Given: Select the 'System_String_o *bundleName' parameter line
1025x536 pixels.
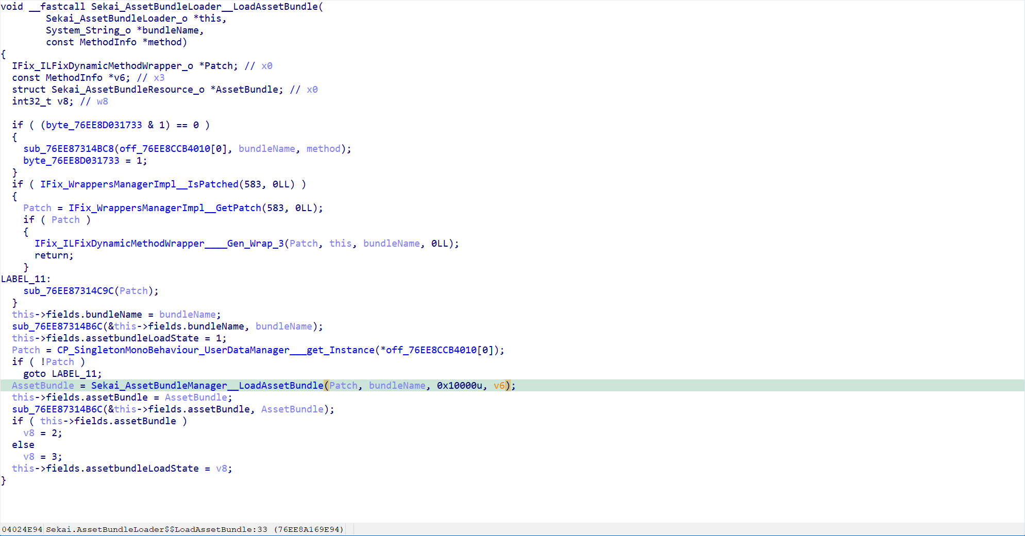Looking at the screenshot, I should (125, 30).
